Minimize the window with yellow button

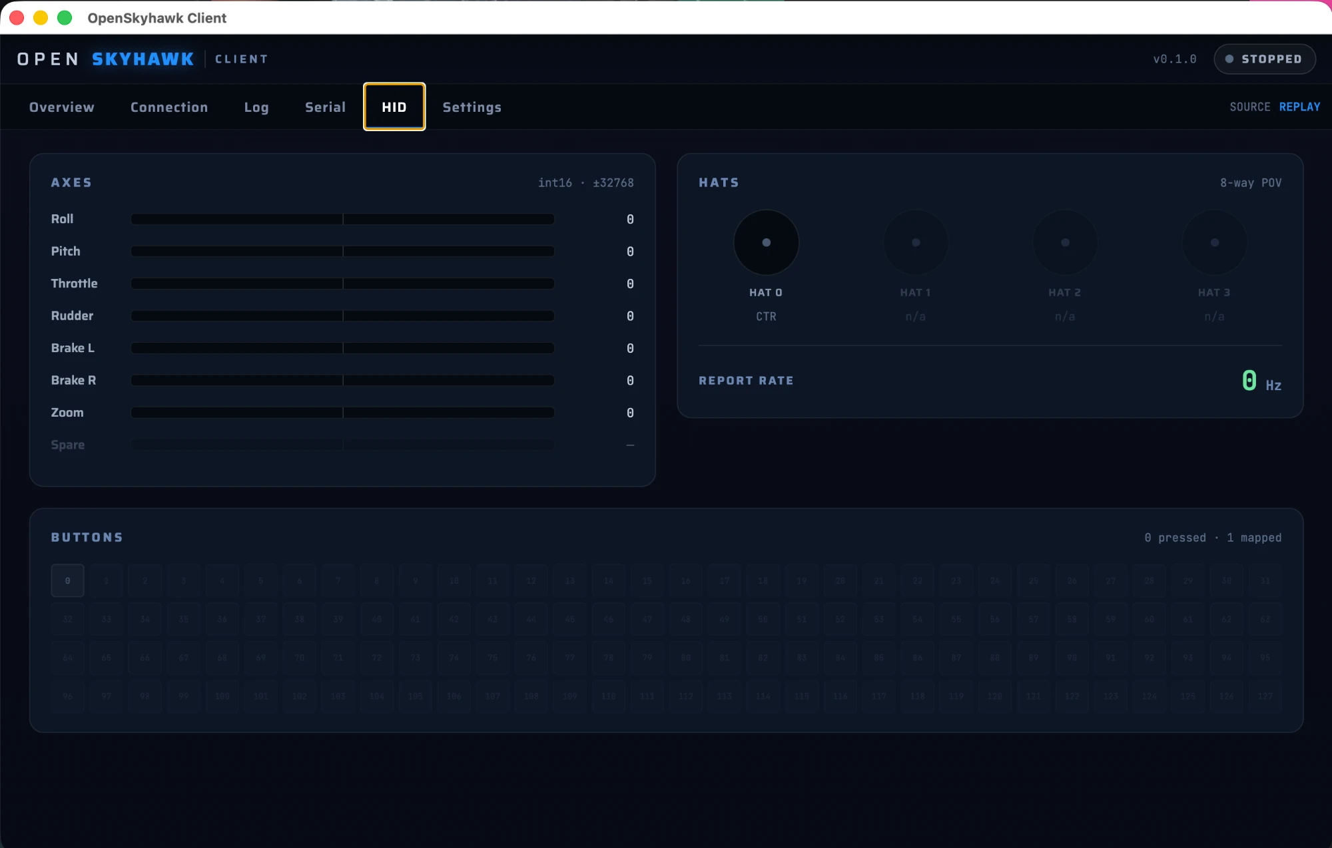coord(41,18)
